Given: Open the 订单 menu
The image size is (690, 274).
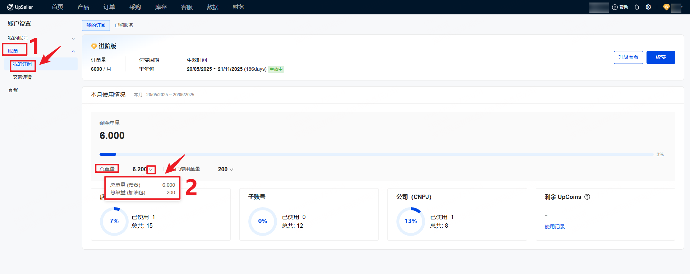Looking at the screenshot, I should (109, 7).
